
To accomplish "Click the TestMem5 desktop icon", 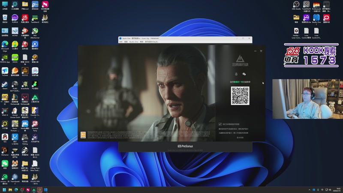I will (x=35, y=18).
